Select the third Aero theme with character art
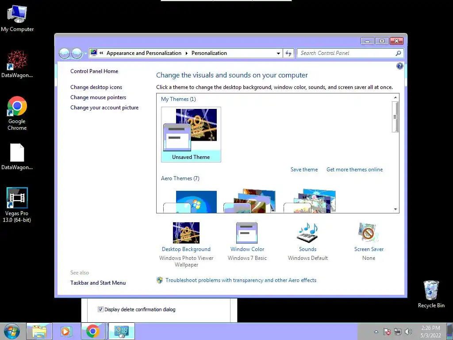This screenshot has height=340, width=453. pos(310,201)
